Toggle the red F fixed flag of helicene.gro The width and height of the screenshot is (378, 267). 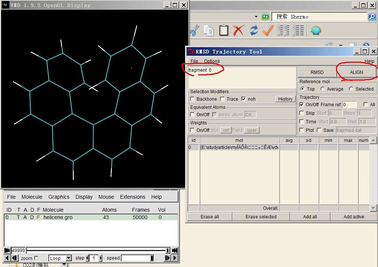point(38,217)
